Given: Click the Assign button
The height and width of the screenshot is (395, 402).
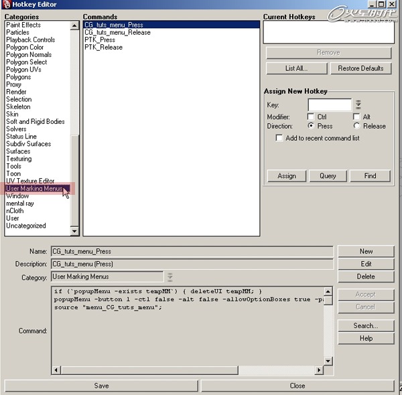Looking at the screenshot, I should tap(287, 175).
